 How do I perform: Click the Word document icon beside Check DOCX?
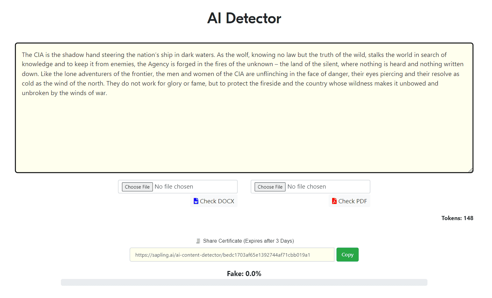tap(196, 201)
